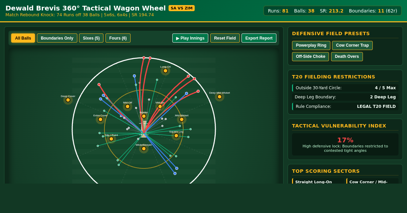Click Outside 30-Yard Circle restriction row
The image size is (407, 213).
click(345, 88)
